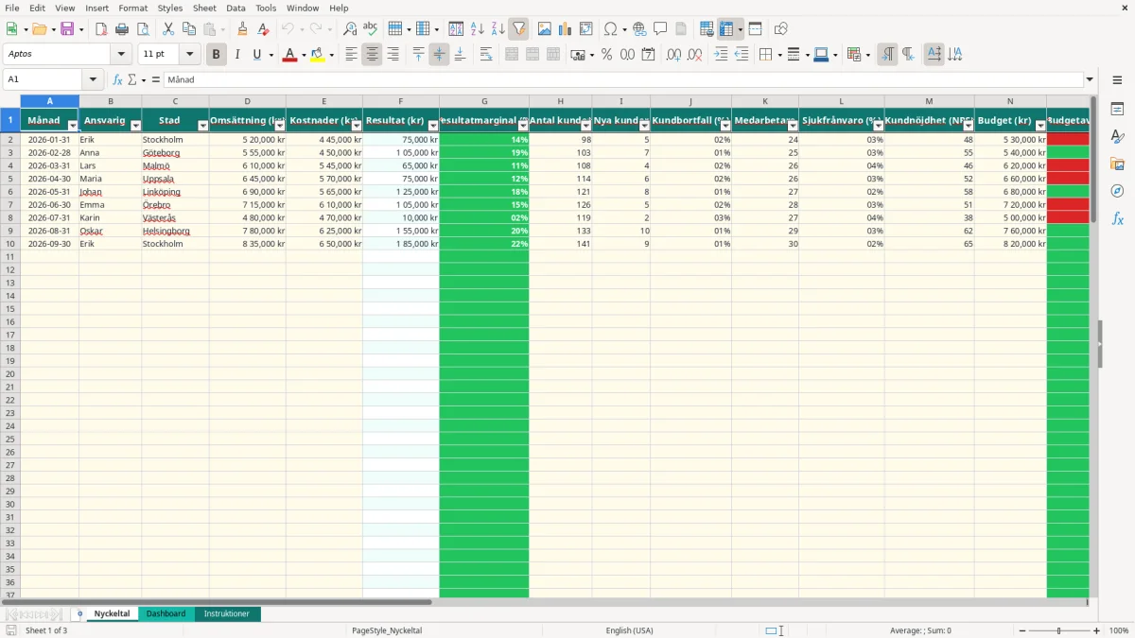Viewport: 1135px width, 638px height.
Task: Apply the yellow background color
Action: tap(318, 55)
